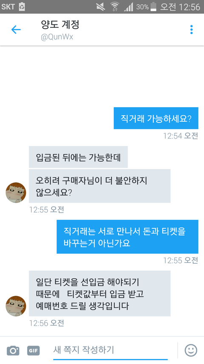Select the 직거래는 서로 만나서 message bubble
The width and height of the screenshot is (204, 364).
tap(127, 236)
